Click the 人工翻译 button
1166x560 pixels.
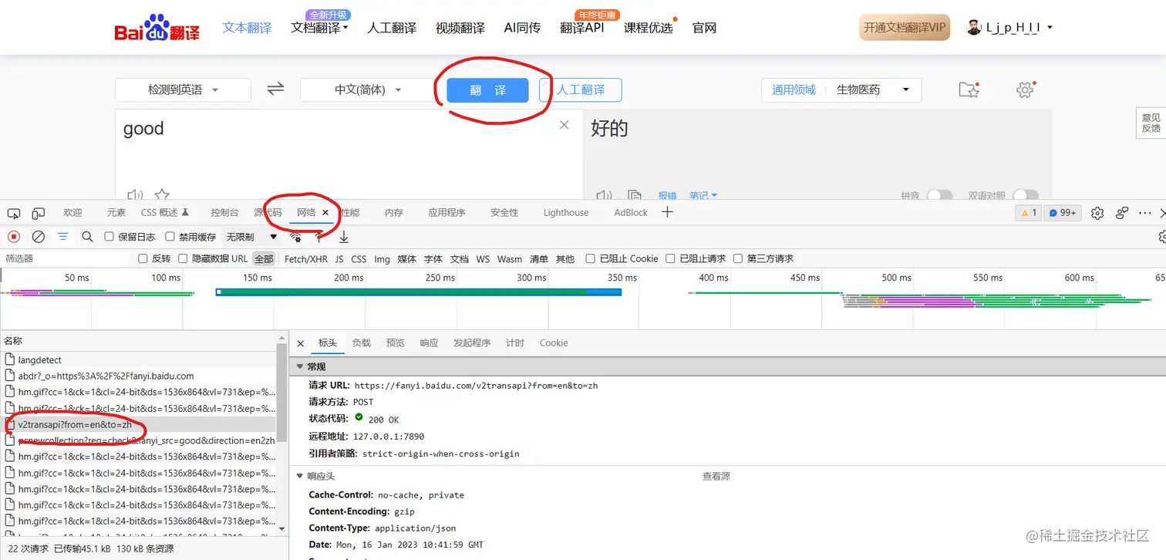[581, 90]
